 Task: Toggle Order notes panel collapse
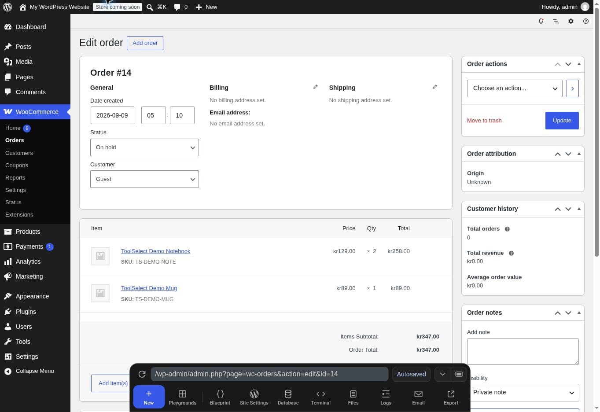(579, 313)
